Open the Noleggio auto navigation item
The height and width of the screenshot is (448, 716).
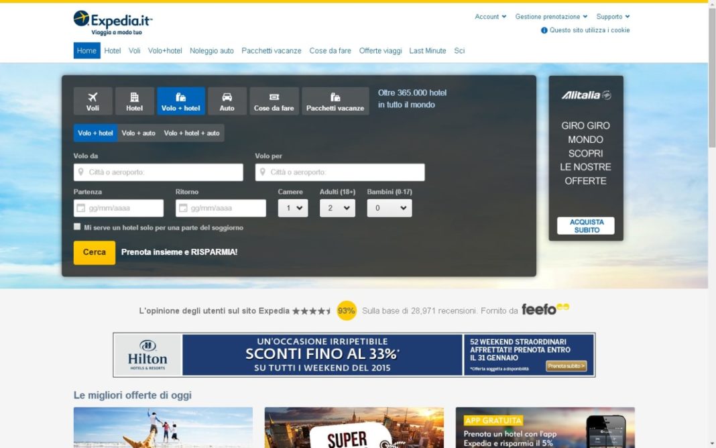pos(211,51)
